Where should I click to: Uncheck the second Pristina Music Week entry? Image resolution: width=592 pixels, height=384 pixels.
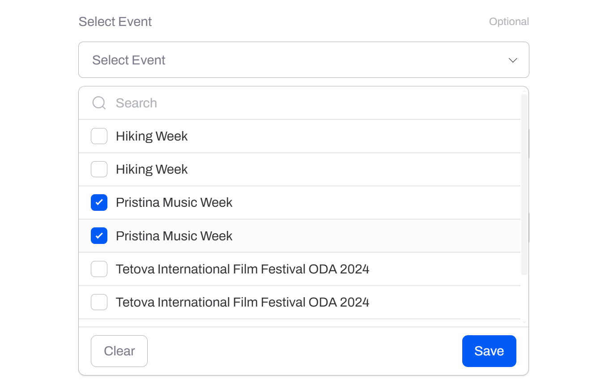(99, 235)
